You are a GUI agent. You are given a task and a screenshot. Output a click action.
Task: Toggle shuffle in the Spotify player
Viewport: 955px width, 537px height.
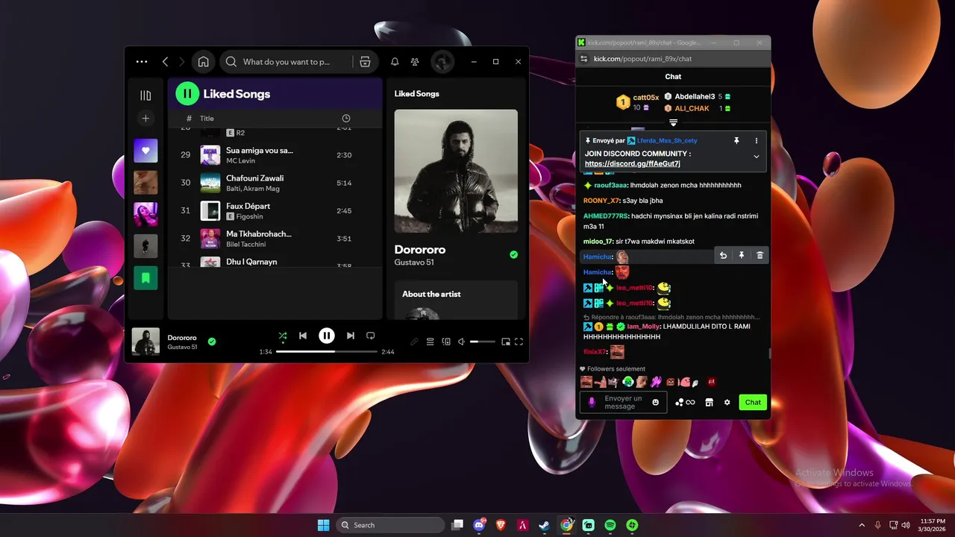click(x=282, y=336)
